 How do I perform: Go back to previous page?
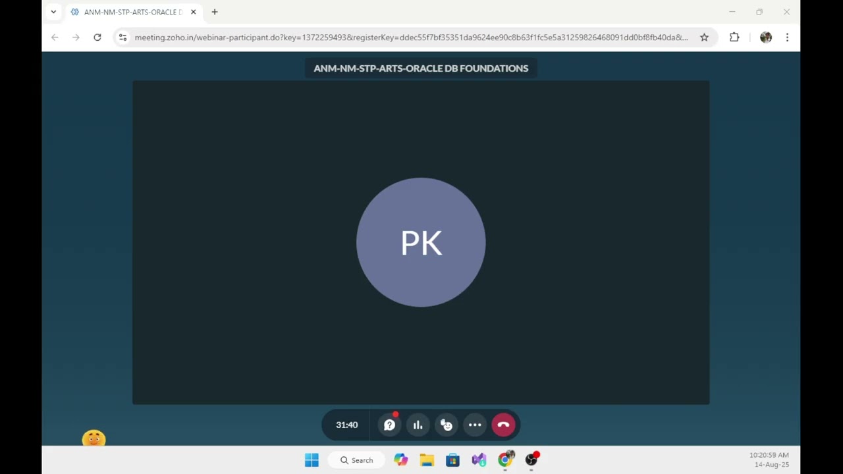click(x=55, y=38)
